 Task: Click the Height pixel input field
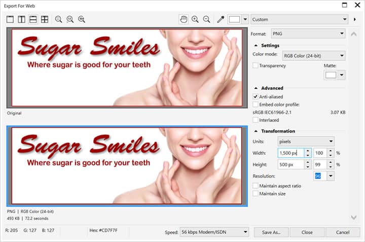(291, 165)
